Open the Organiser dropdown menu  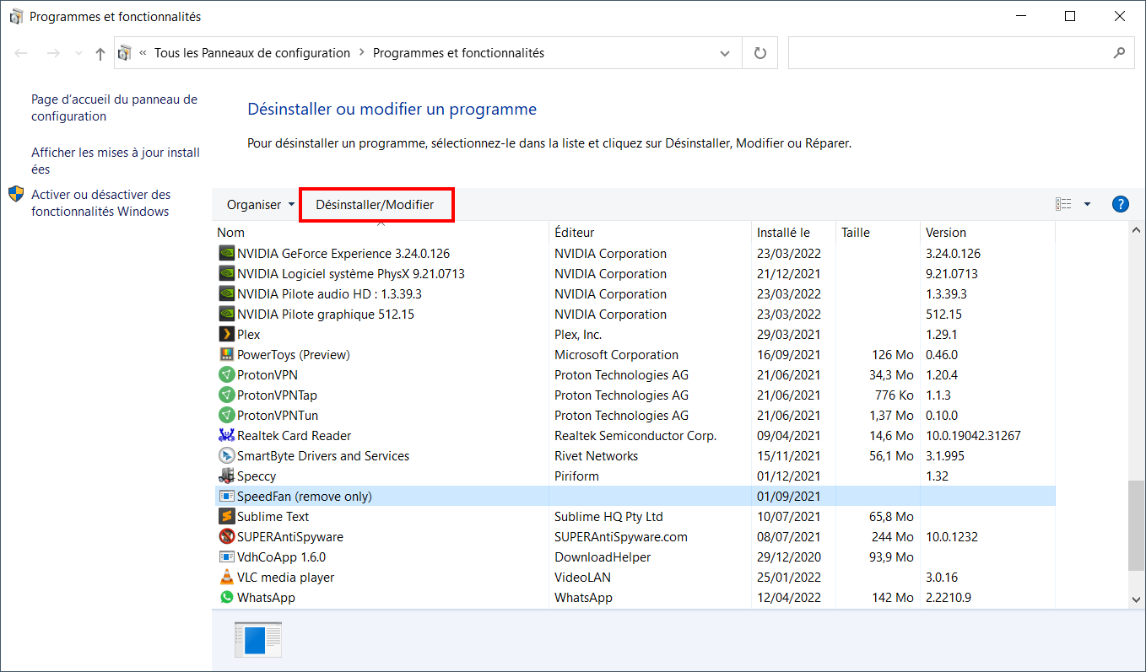[261, 205]
